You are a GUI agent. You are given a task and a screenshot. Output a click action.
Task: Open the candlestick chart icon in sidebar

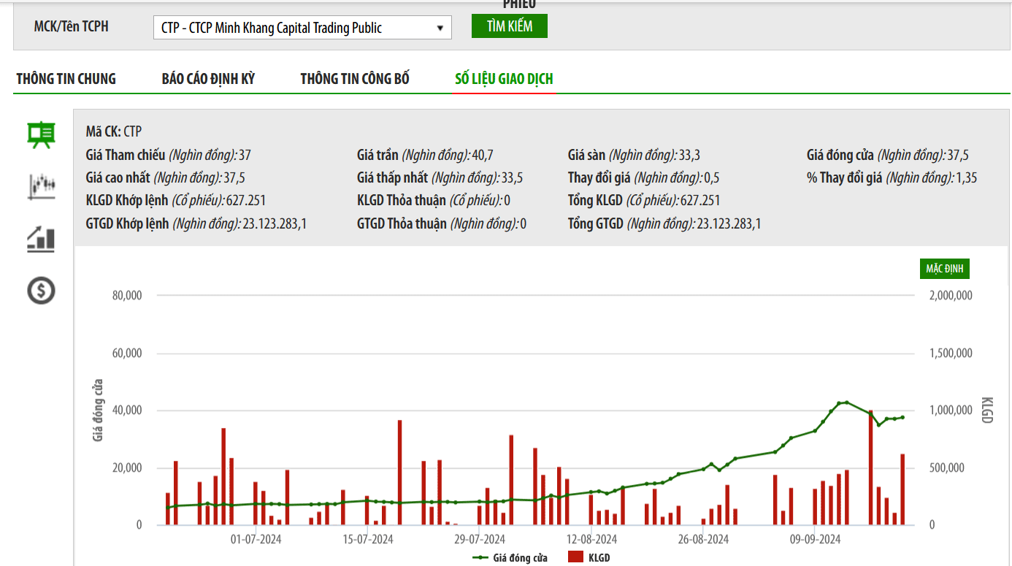tap(41, 186)
